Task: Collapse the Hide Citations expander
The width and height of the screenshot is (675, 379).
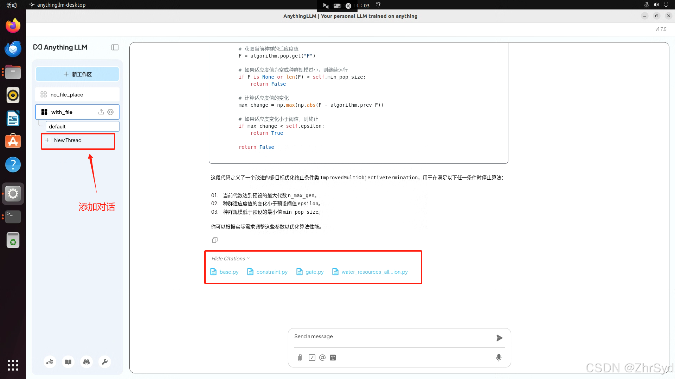Action: (231, 259)
